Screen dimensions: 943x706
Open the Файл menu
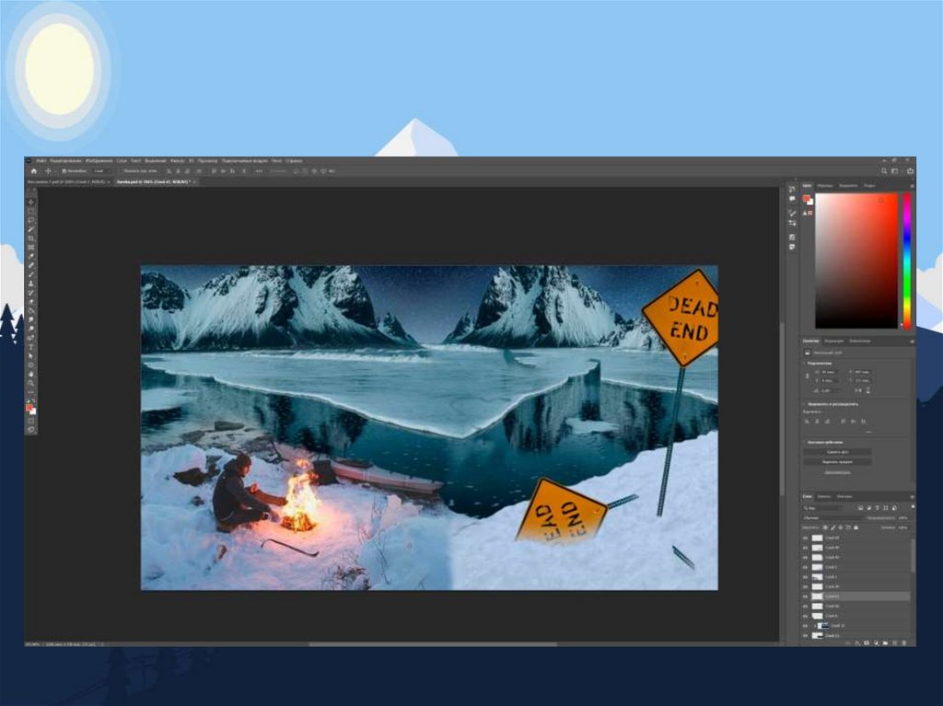tap(41, 161)
